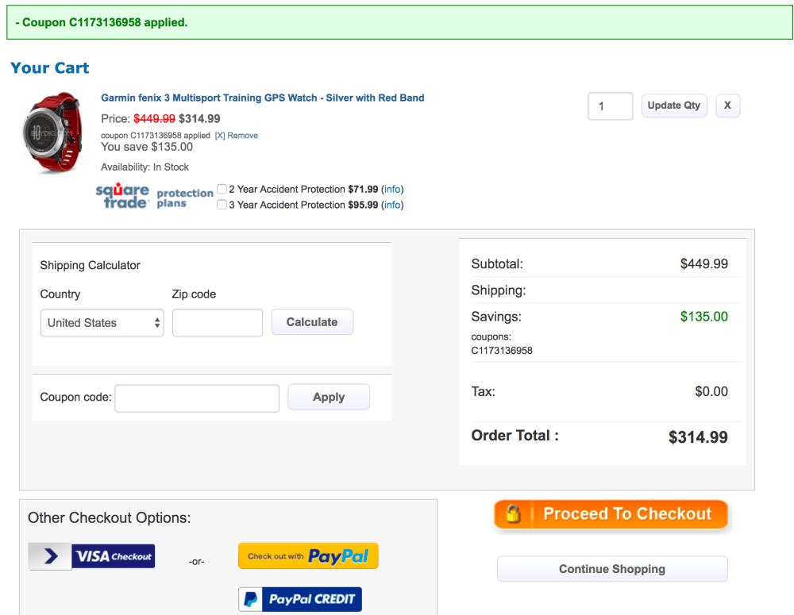Click the Zip code input field
This screenshot has width=794, height=615.
217,323
